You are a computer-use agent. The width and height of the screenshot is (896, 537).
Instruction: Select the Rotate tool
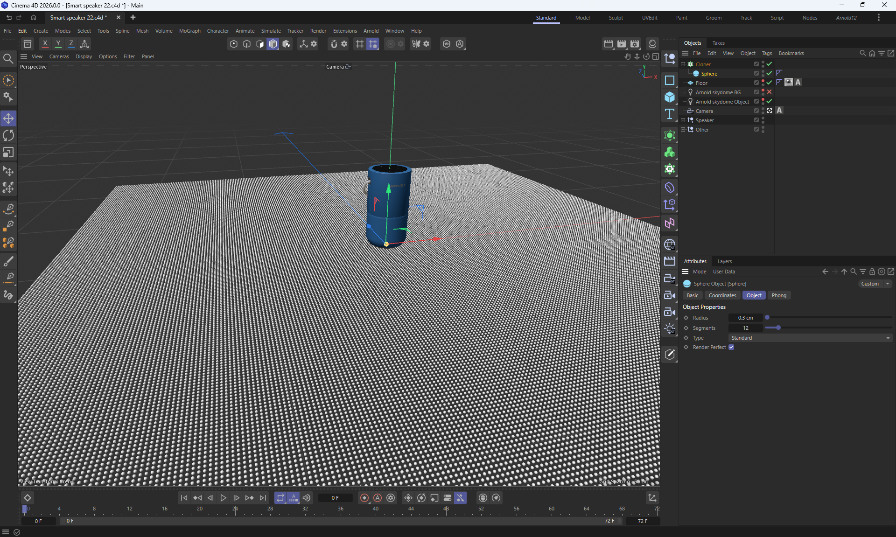8,136
